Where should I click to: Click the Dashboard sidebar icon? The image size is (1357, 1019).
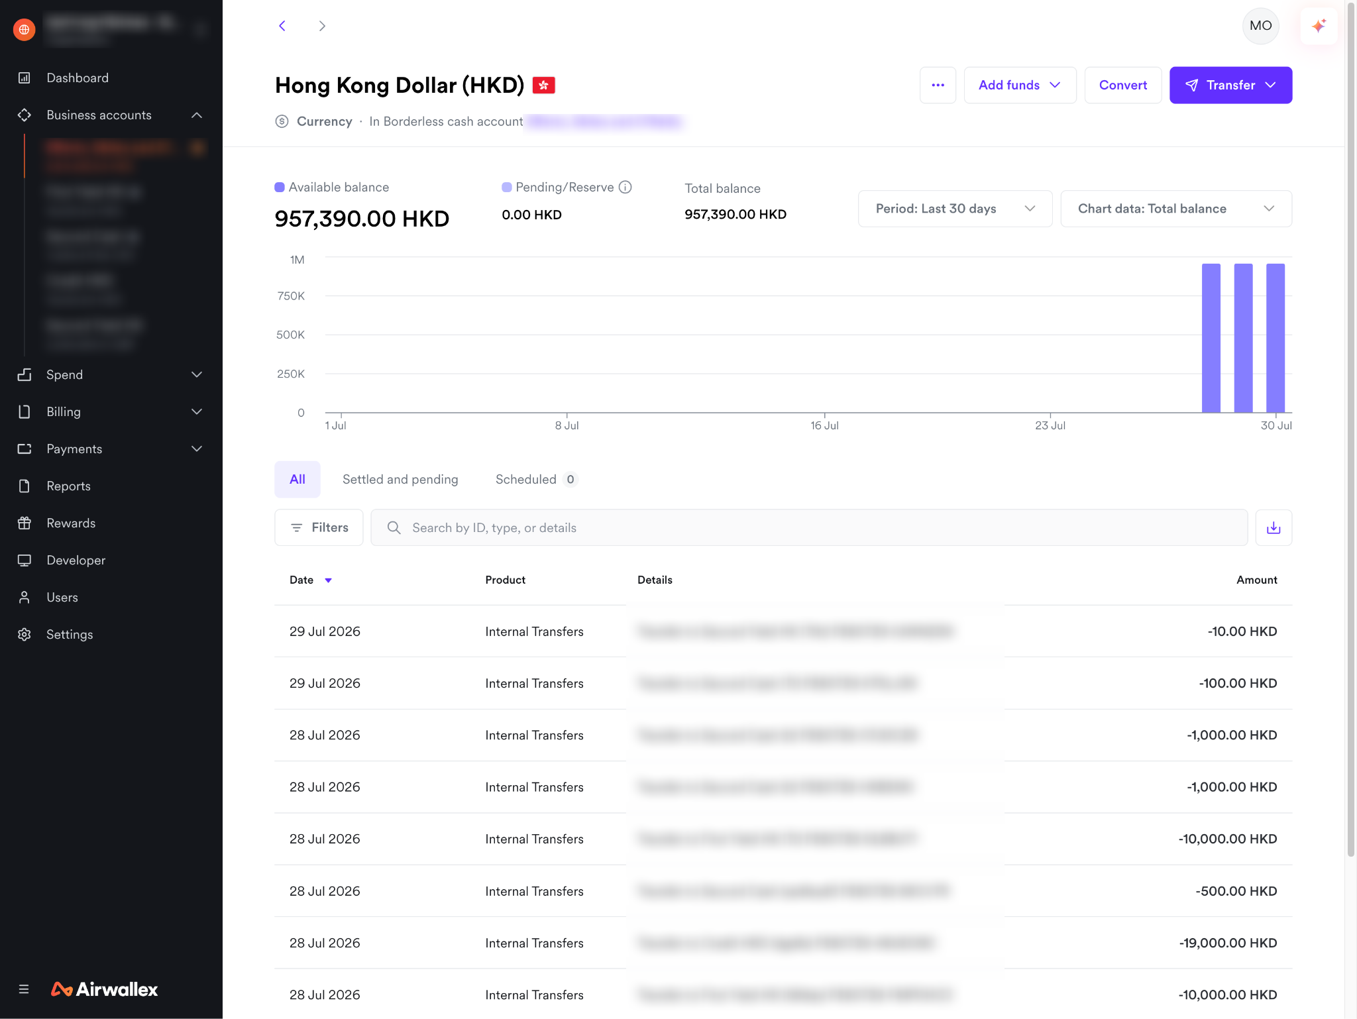[x=25, y=78]
